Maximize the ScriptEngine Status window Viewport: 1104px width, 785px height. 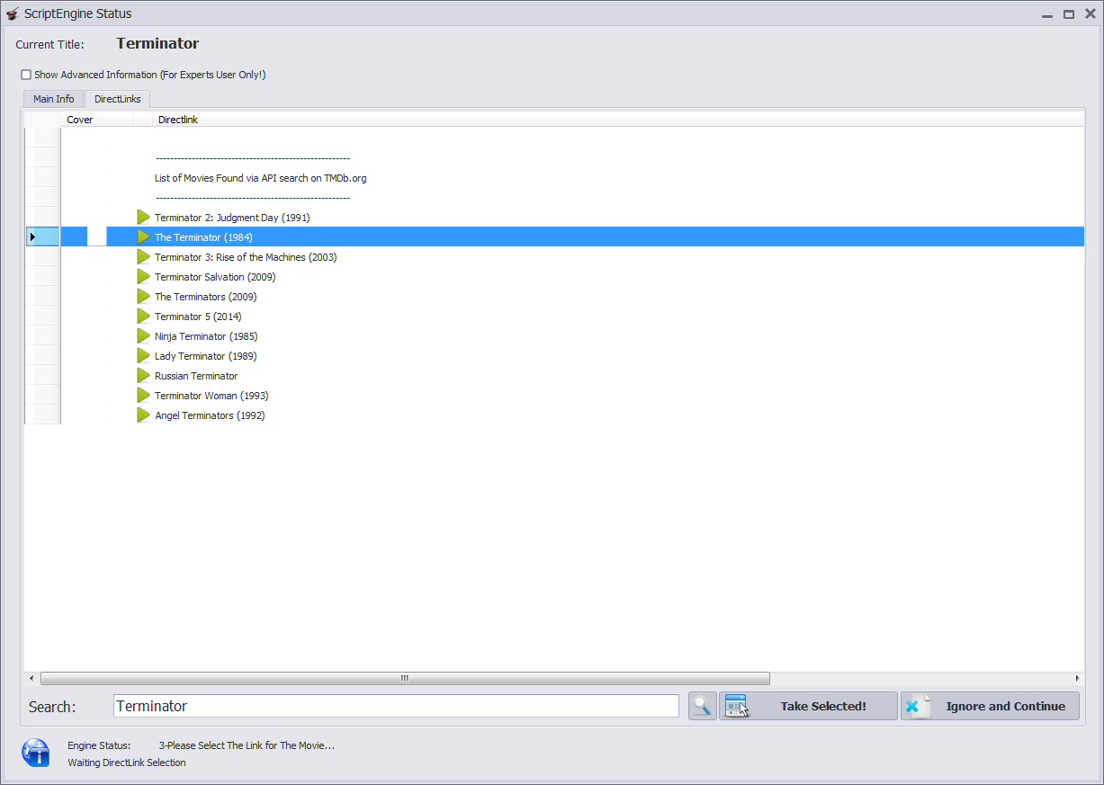tap(1069, 14)
